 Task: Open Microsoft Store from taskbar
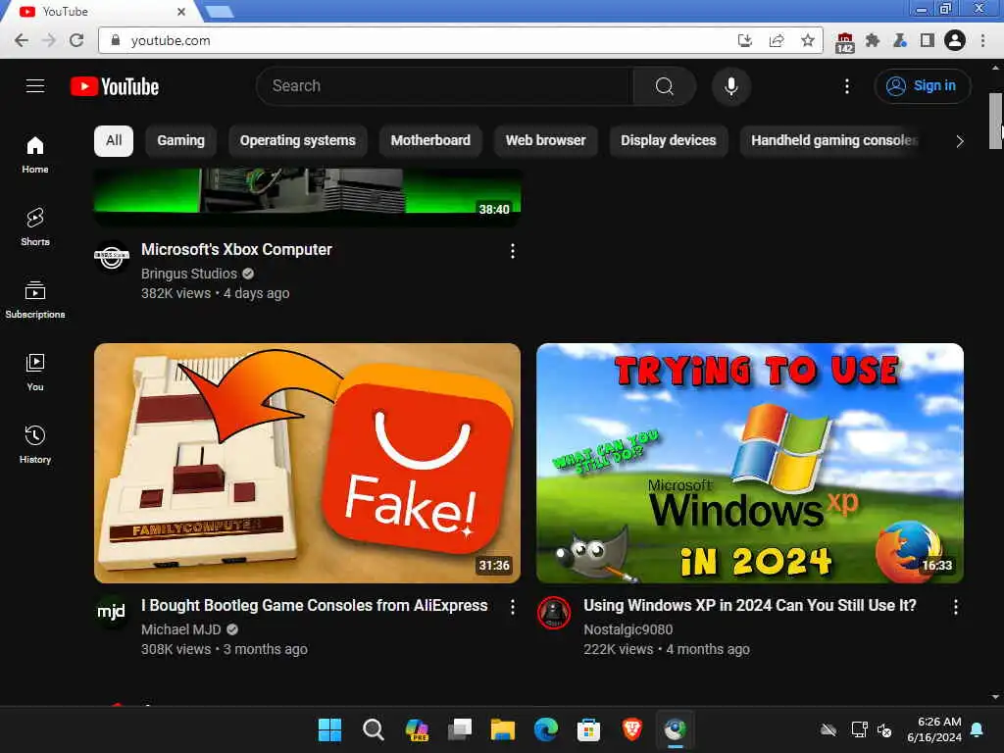click(588, 729)
